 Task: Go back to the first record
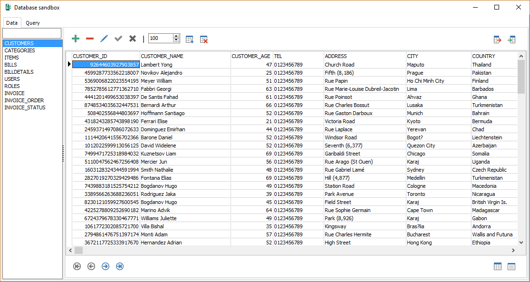77,266
